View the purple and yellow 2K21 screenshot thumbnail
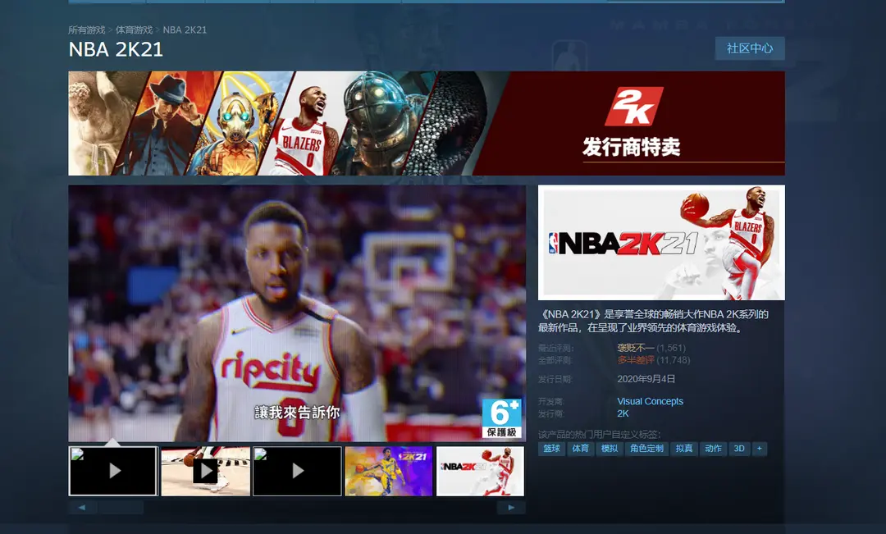This screenshot has height=534, width=886. [389, 471]
